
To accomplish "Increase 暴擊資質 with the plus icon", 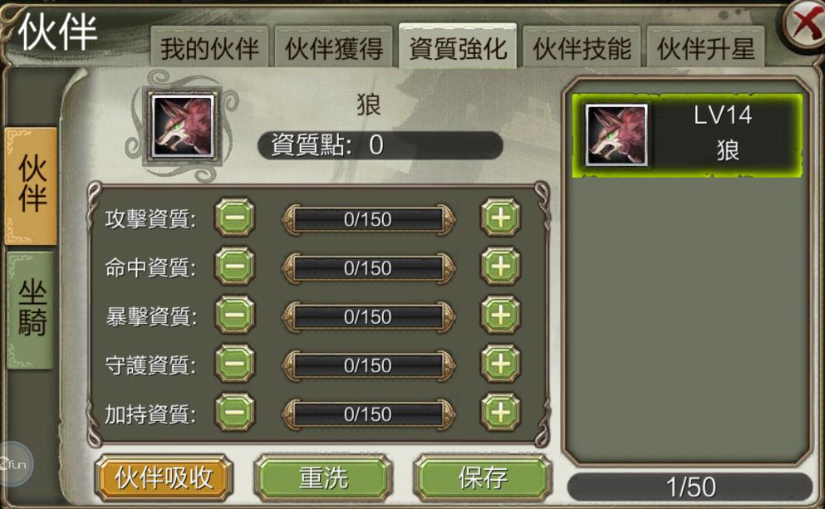I will tap(500, 315).
